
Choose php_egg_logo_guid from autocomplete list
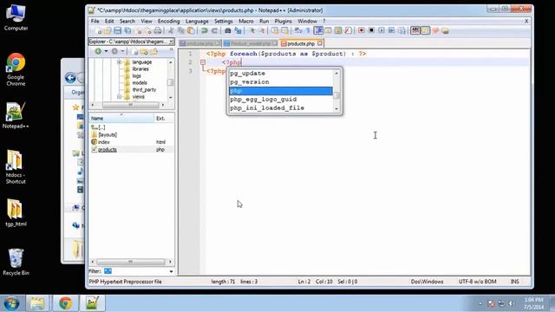[281, 100]
